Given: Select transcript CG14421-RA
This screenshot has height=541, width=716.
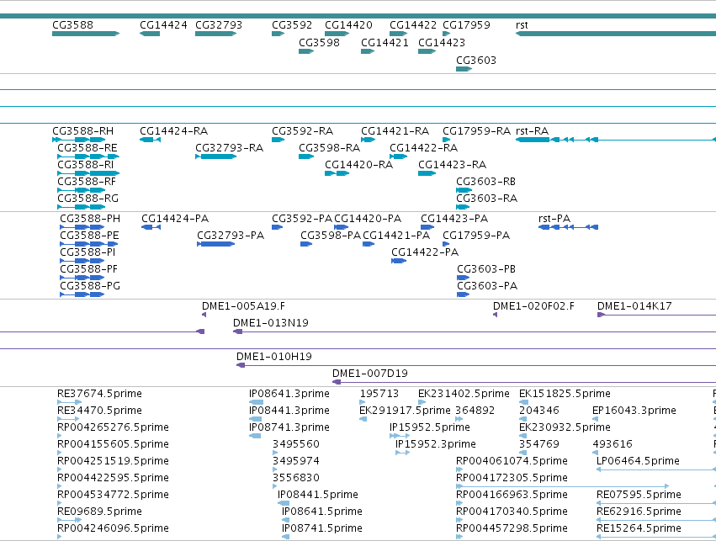Looking at the screenshot, I should pyautogui.click(x=368, y=140).
